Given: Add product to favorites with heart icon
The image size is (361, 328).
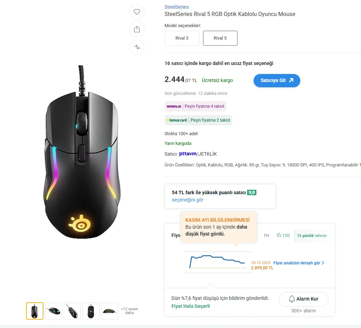Looking at the screenshot, I should pyautogui.click(x=137, y=12).
